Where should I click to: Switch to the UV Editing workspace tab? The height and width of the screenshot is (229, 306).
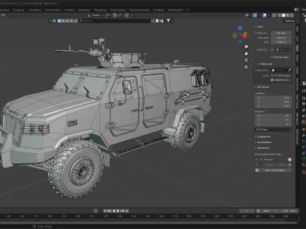[x=34, y=10]
